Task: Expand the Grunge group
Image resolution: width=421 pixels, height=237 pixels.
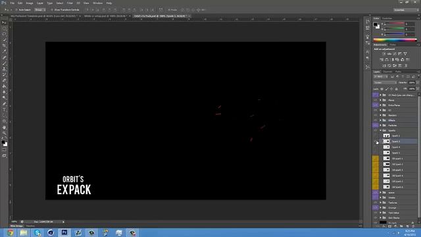Action: (380, 208)
